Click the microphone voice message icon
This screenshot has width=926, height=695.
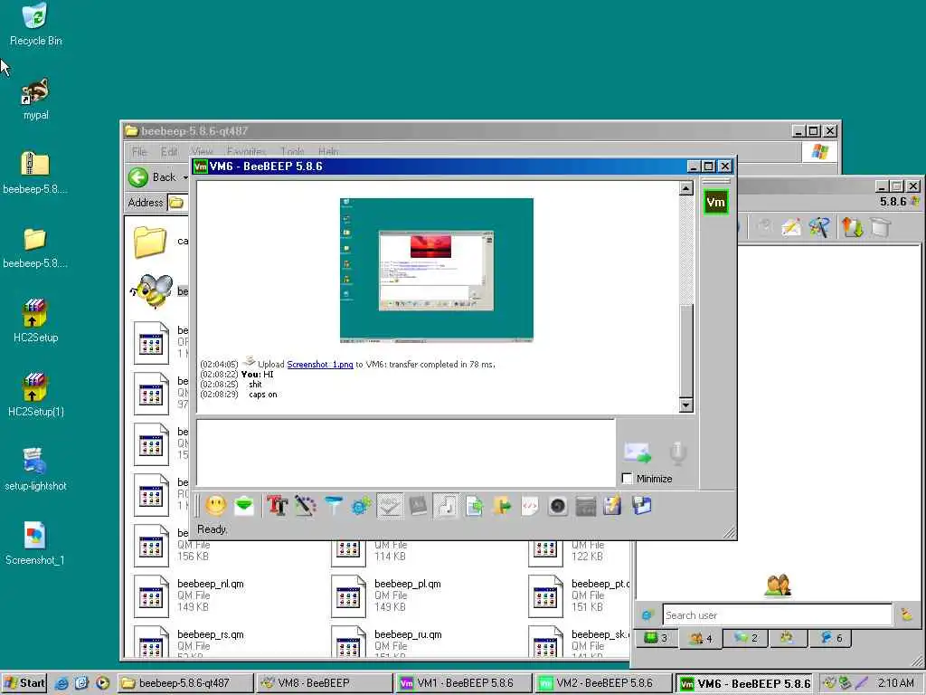(x=678, y=452)
